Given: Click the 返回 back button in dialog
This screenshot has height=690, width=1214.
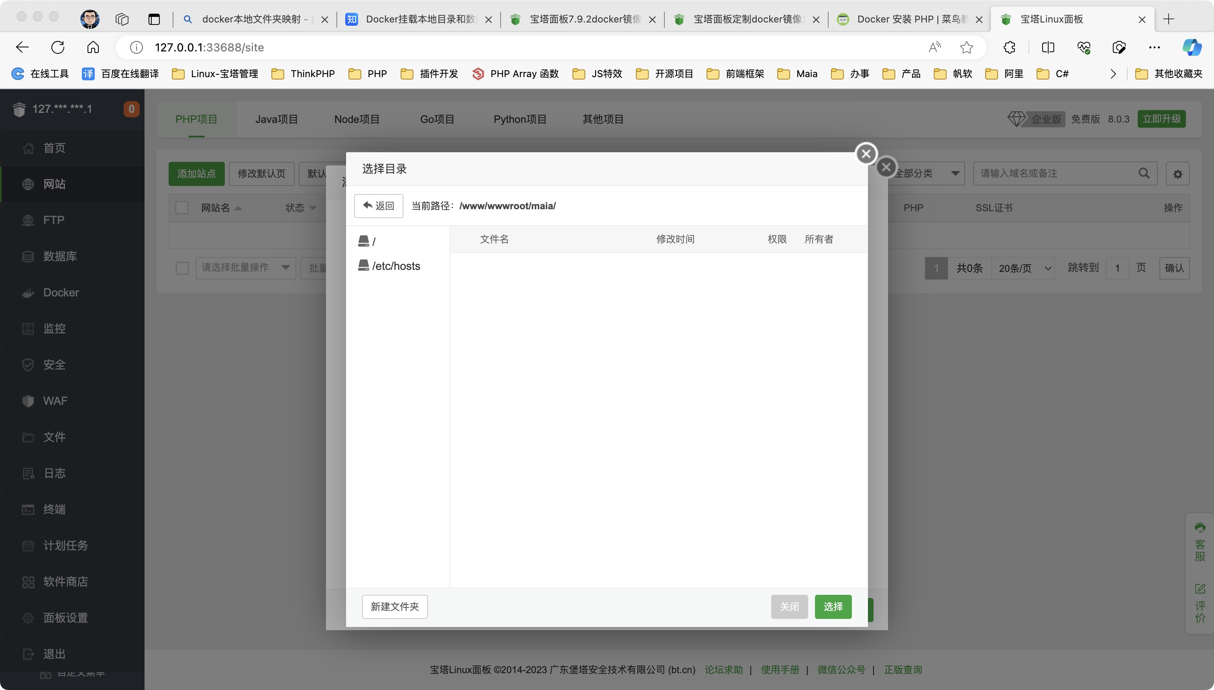Looking at the screenshot, I should [379, 206].
